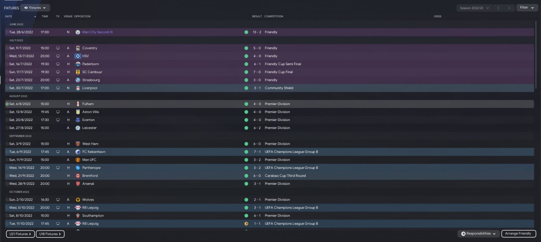Viewport: 541px width, 242px height.
Task: Expand the Filter dropdown
Action: [527, 8]
